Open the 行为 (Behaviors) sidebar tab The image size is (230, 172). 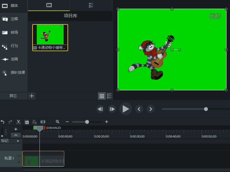13,46
